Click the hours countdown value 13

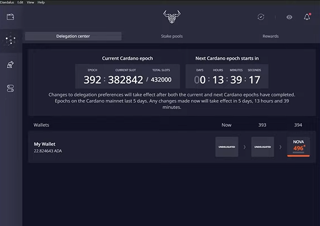[x=218, y=80]
